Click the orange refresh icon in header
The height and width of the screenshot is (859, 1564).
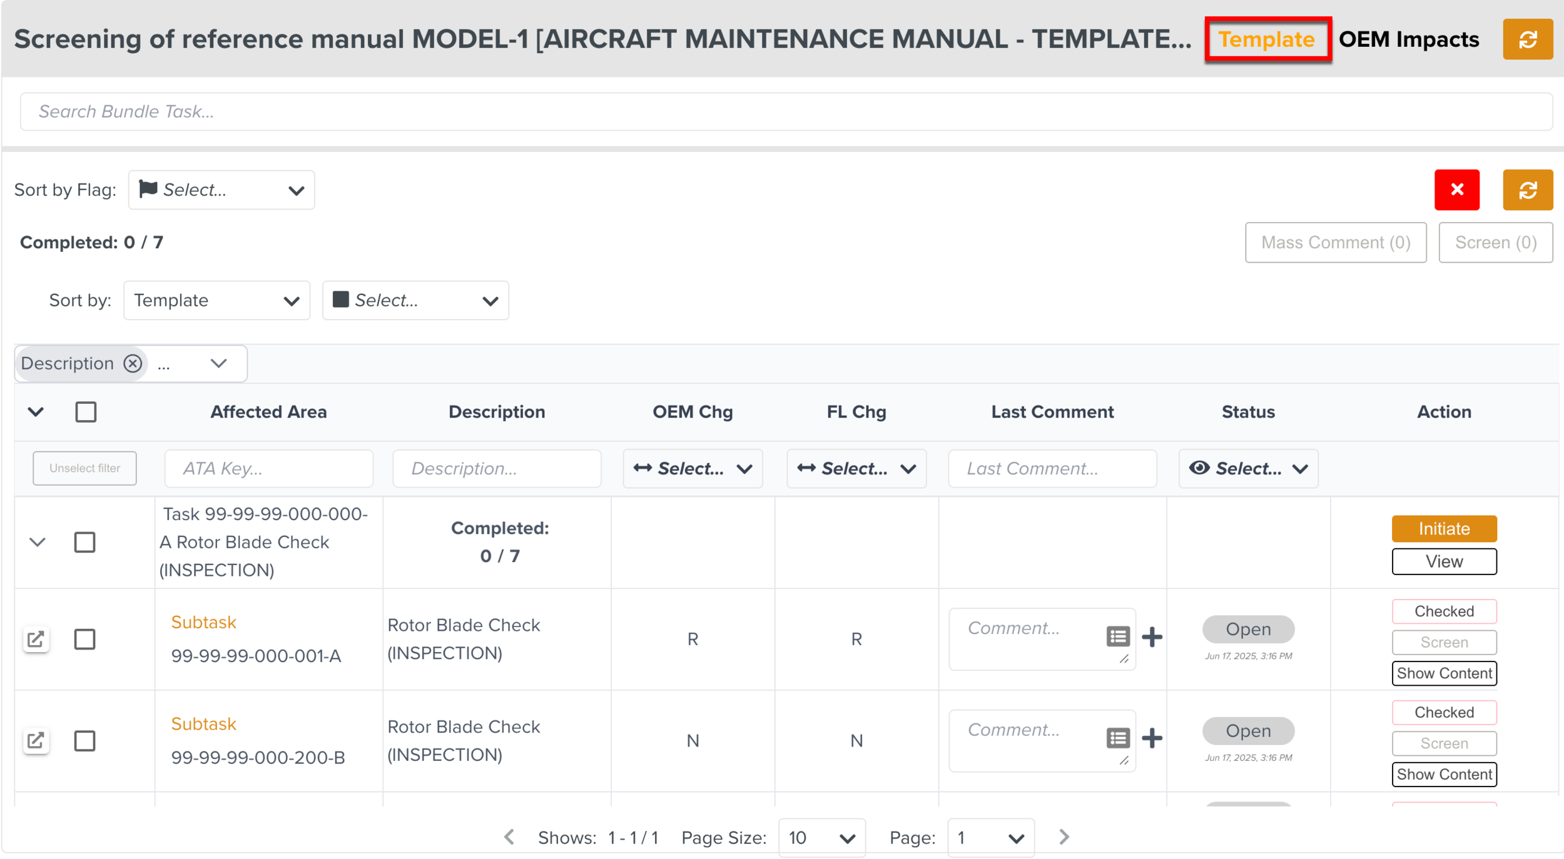pyautogui.click(x=1526, y=39)
